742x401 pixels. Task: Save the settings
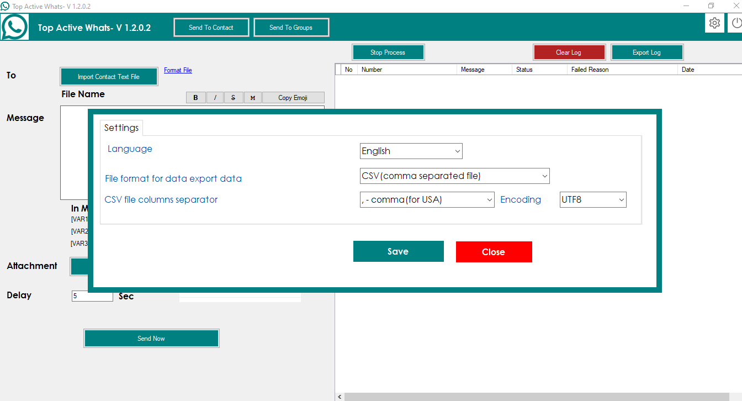pyautogui.click(x=398, y=251)
